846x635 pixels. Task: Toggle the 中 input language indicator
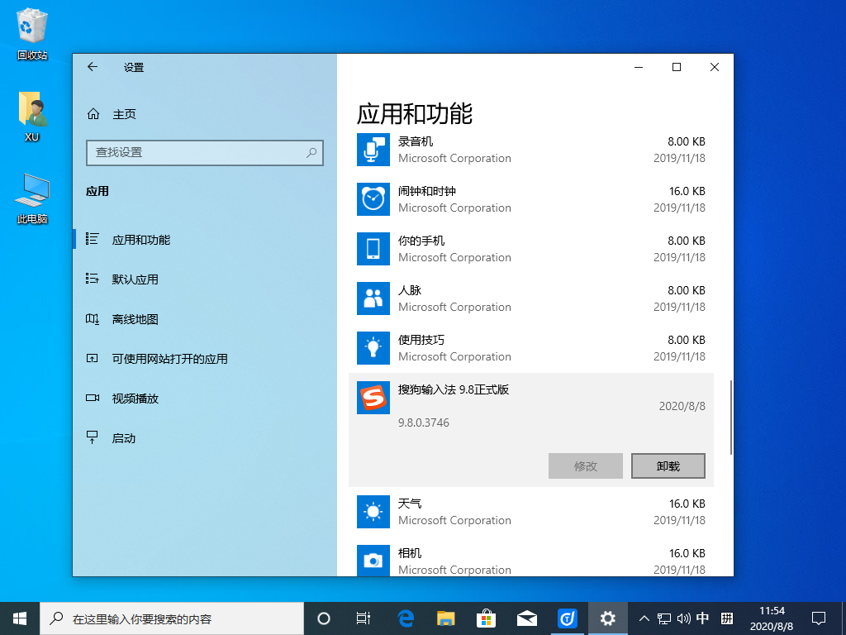pos(702,618)
